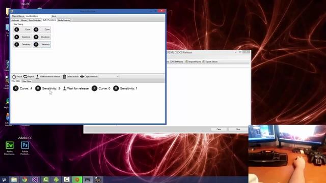
Task: Select the R Sensitivity: 1 action
Action: pos(125,88)
